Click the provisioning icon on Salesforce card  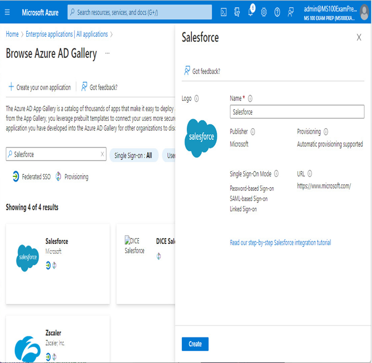coord(55,265)
